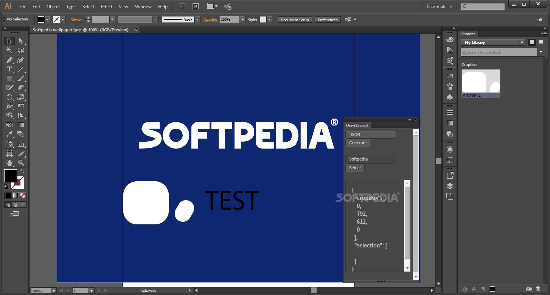Expand stroke weight dropdown
Screen dimensions: 550x295
pos(112,20)
